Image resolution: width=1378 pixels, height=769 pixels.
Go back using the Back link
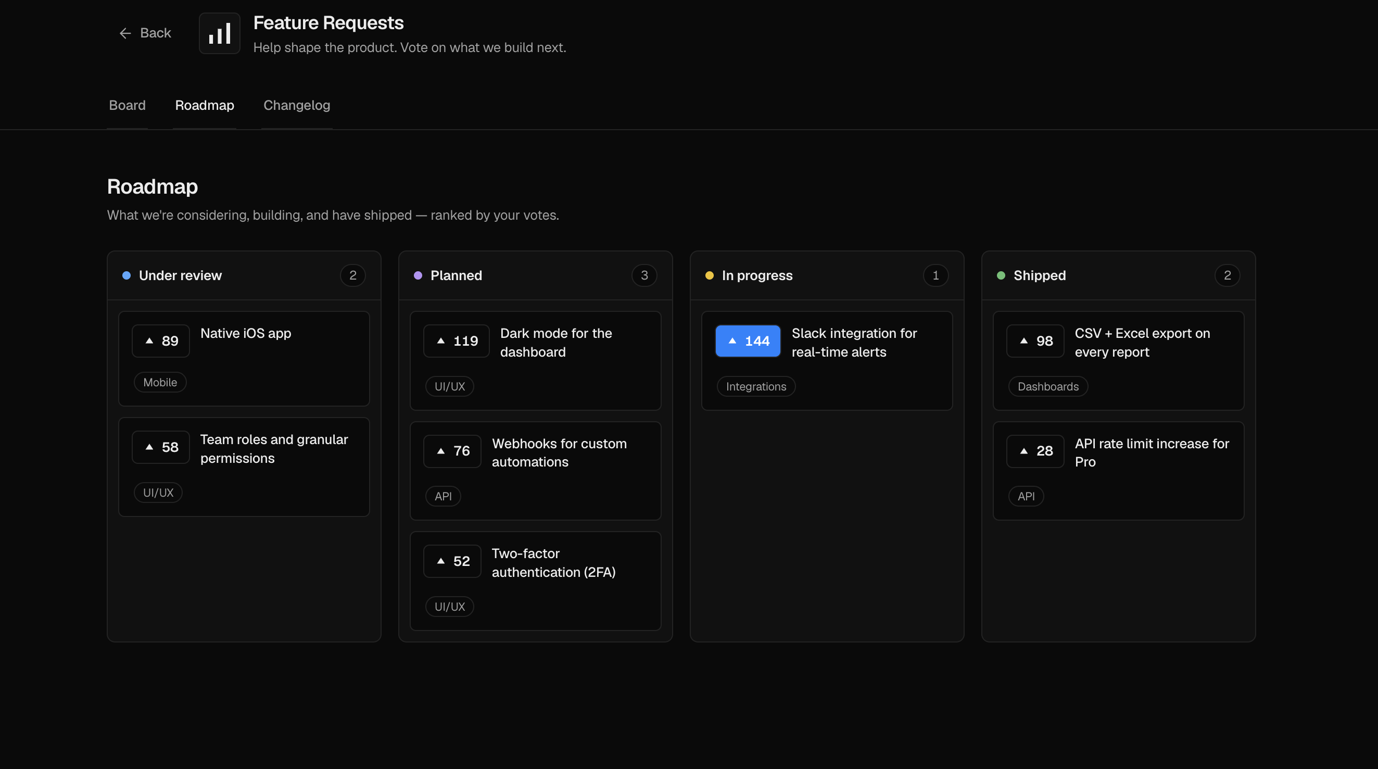tap(145, 33)
